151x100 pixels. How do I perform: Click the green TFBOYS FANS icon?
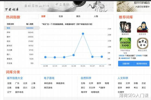point(125,43)
